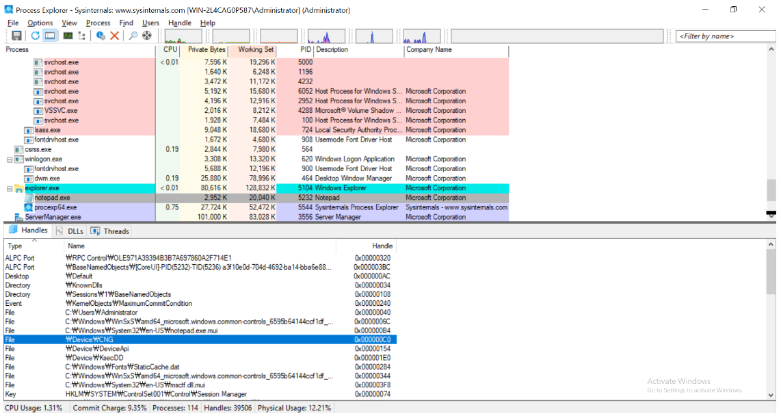The image size is (781, 416).
Task: Switch to the Threads tab
Action: click(x=111, y=231)
